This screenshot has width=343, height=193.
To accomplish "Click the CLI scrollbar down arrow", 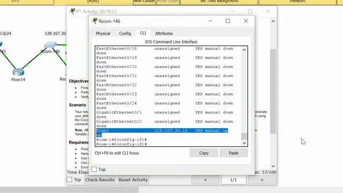I will [x=244, y=143].
